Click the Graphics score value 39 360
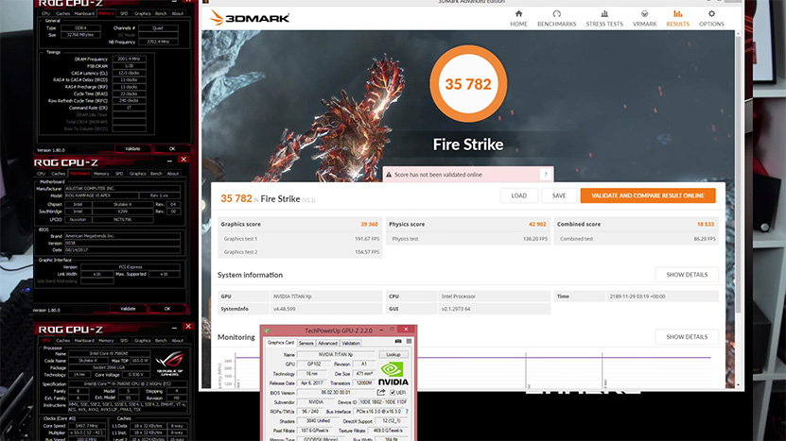Image resolution: width=786 pixels, height=441 pixels. [x=369, y=224]
